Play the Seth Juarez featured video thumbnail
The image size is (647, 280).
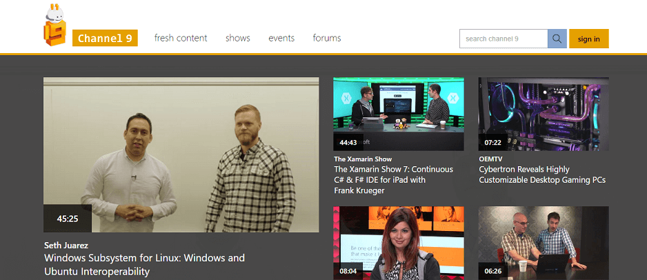(x=181, y=154)
